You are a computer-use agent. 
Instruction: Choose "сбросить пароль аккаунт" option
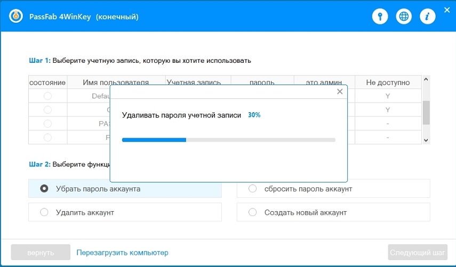pyautogui.click(x=253, y=189)
